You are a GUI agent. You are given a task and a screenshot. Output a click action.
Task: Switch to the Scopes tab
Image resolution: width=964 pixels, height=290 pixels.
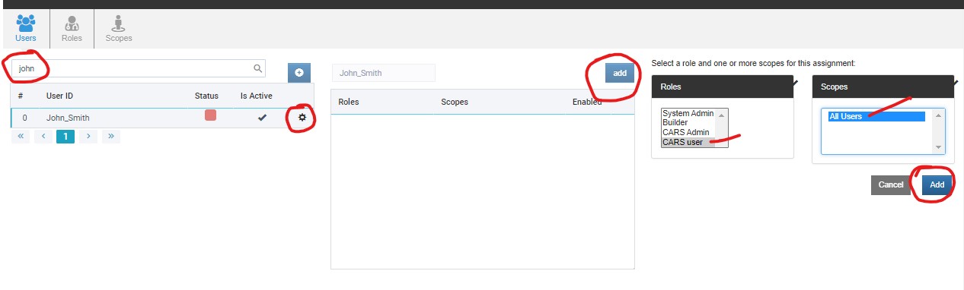click(118, 23)
